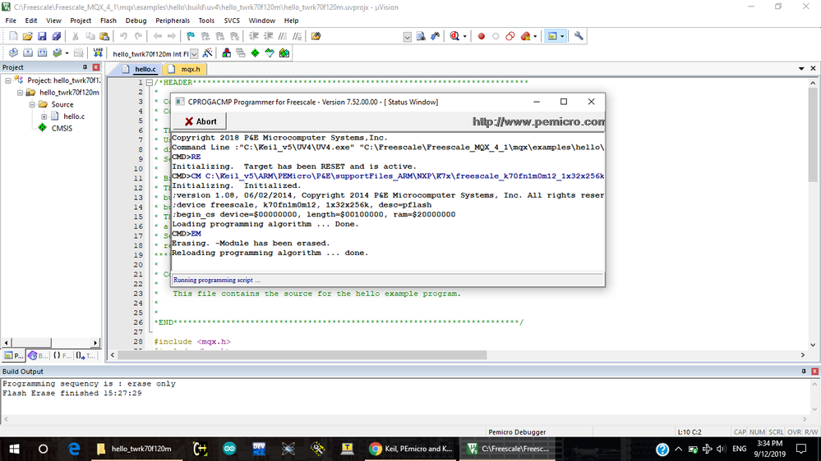
Task: Start incremental find
Action: [435, 36]
